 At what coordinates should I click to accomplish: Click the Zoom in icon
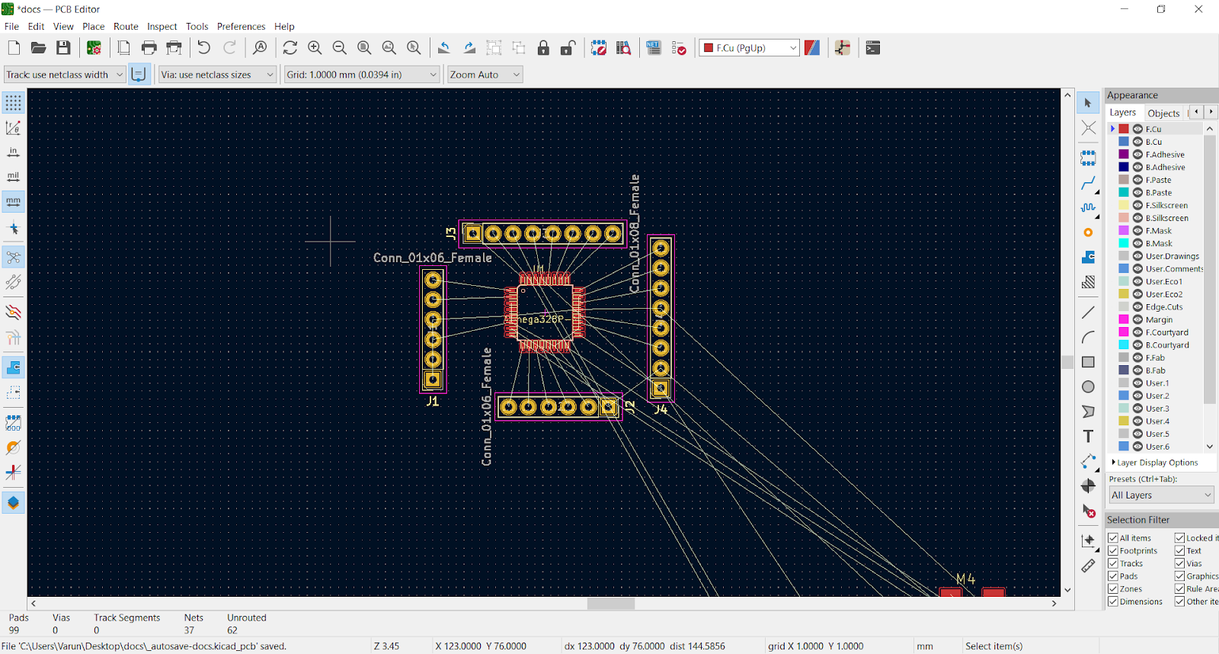(315, 48)
